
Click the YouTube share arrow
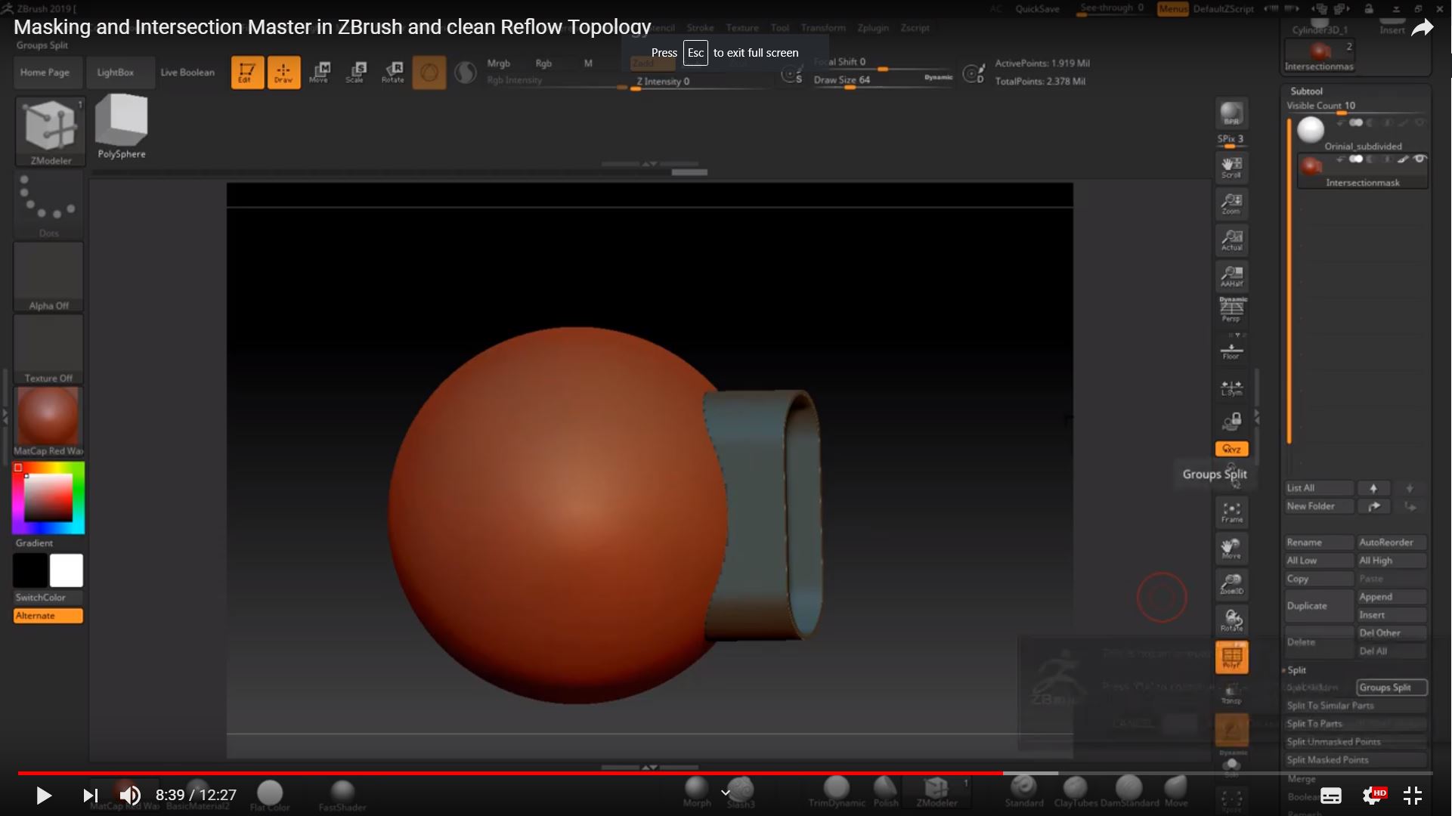tap(1422, 29)
